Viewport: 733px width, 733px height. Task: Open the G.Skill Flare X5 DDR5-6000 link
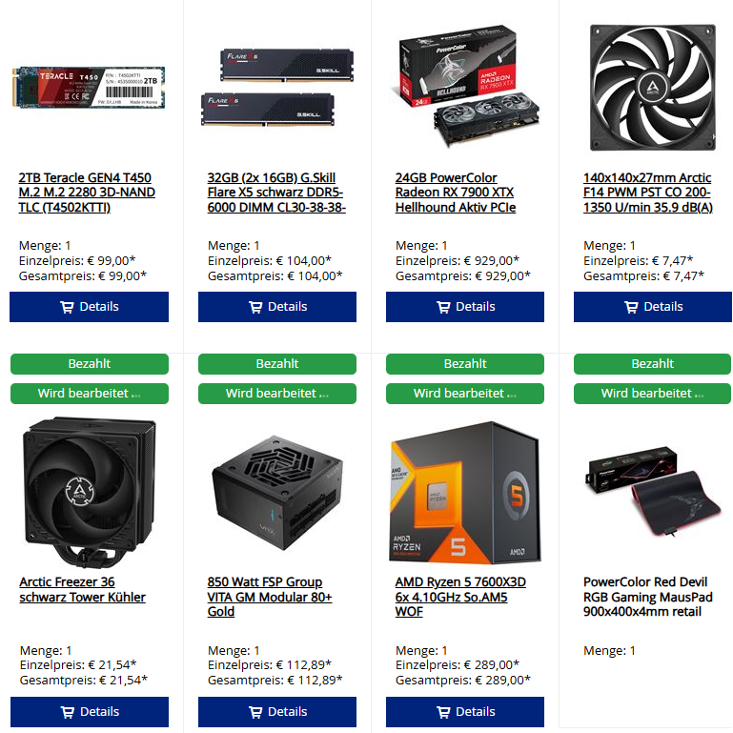tap(276, 193)
